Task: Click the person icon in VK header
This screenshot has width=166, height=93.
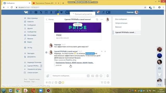Action: [51, 12]
